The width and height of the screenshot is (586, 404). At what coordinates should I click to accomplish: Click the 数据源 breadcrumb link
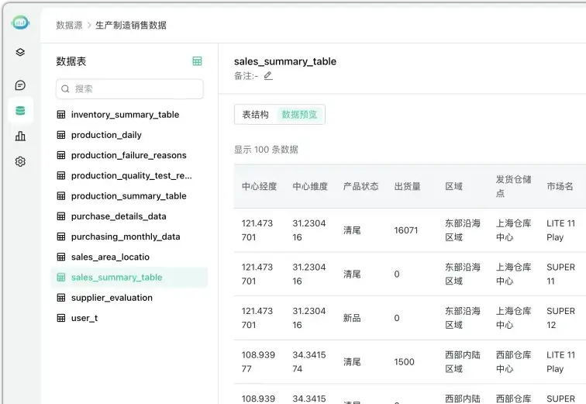tap(69, 25)
